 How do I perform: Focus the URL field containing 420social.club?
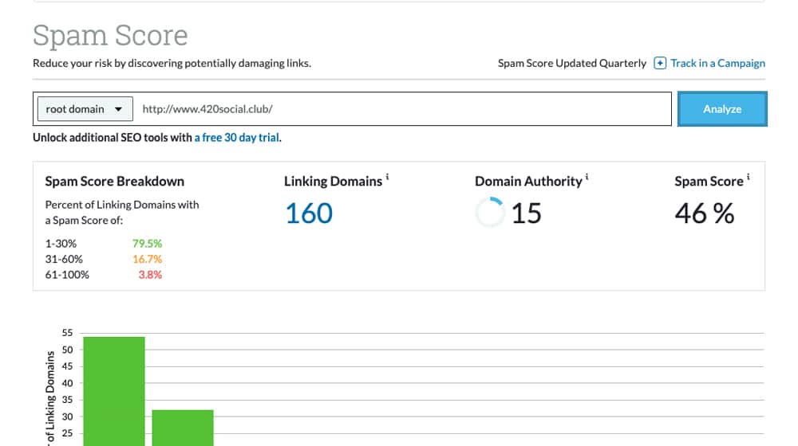[x=403, y=109]
